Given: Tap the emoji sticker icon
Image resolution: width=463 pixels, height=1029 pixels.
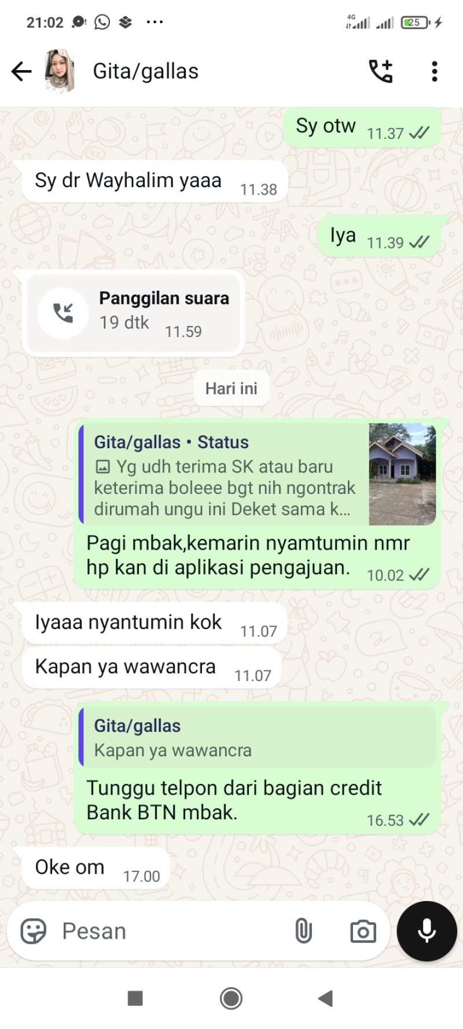Looking at the screenshot, I should pyautogui.click(x=34, y=931).
